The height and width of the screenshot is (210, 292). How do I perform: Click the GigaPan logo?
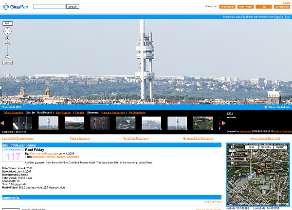16,7
